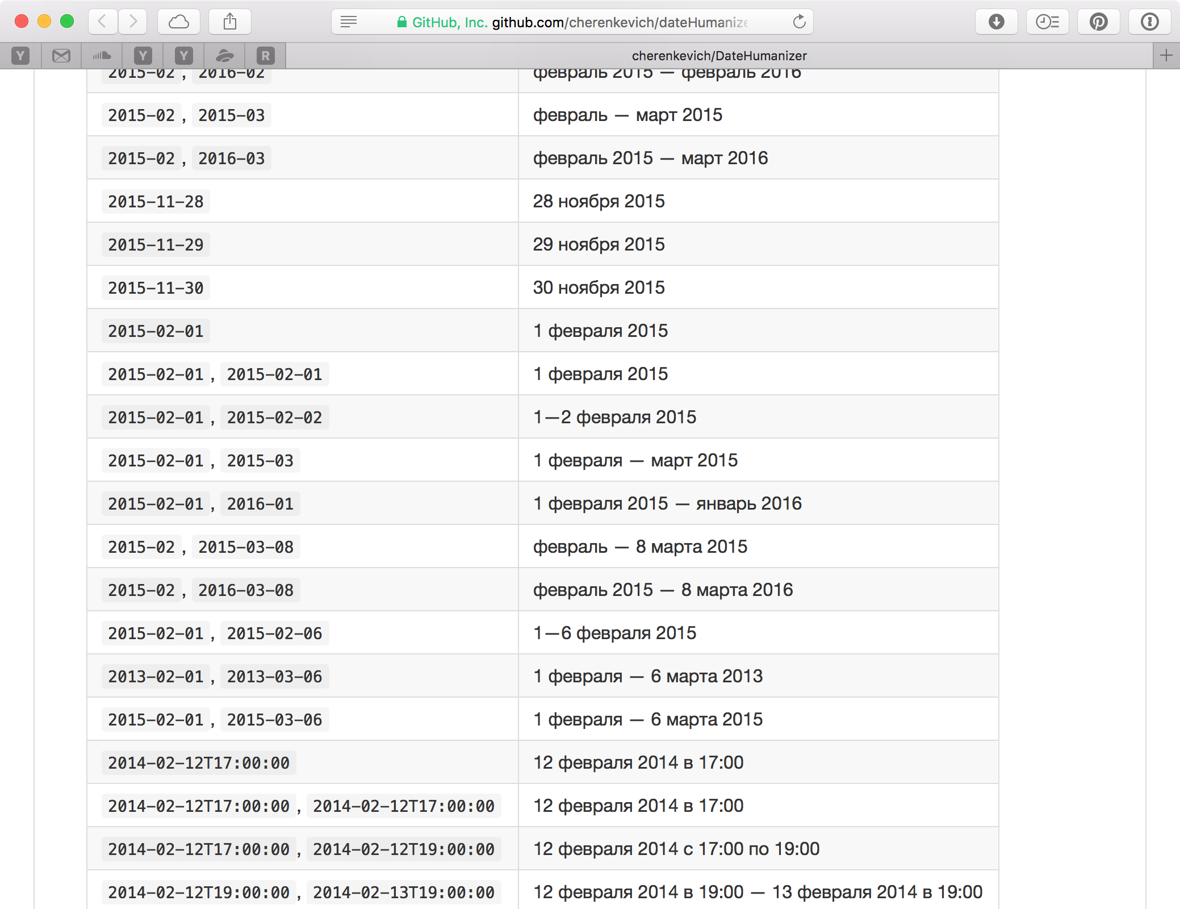This screenshot has height=909, width=1180.
Task: Click code 2015-03-08 in the table
Action: tap(246, 547)
